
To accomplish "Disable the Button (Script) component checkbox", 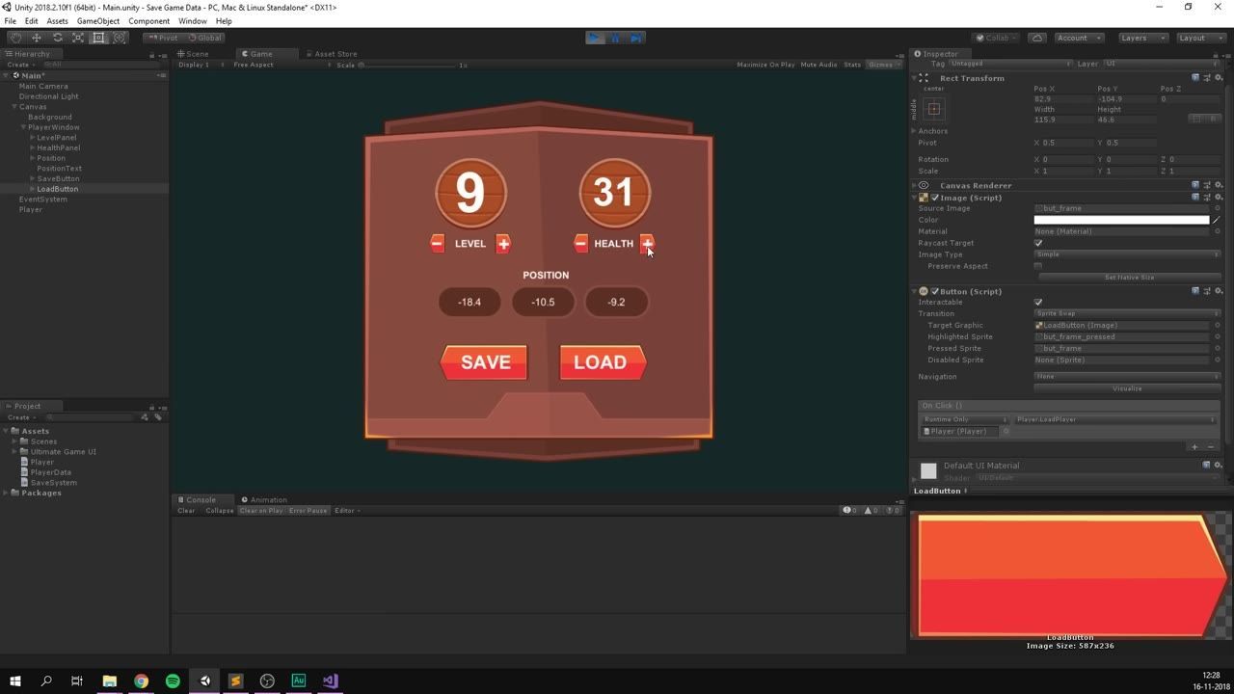I will [x=935, y=291].
